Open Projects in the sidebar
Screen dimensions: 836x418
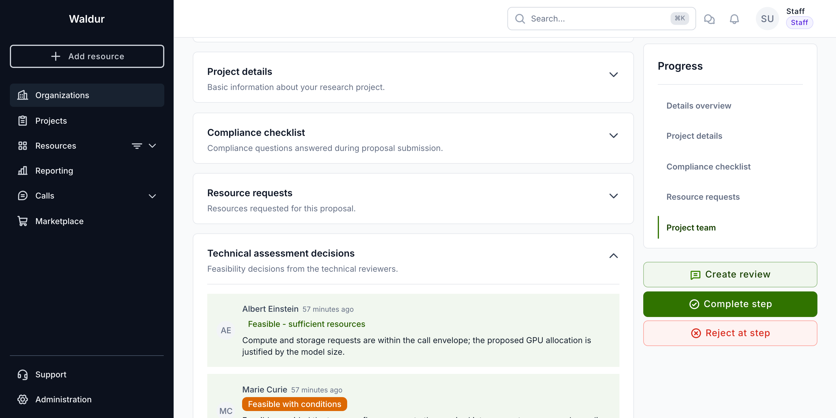point(87,120)
